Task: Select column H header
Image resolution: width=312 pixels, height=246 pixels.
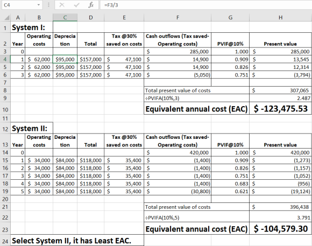Action: 280,18
